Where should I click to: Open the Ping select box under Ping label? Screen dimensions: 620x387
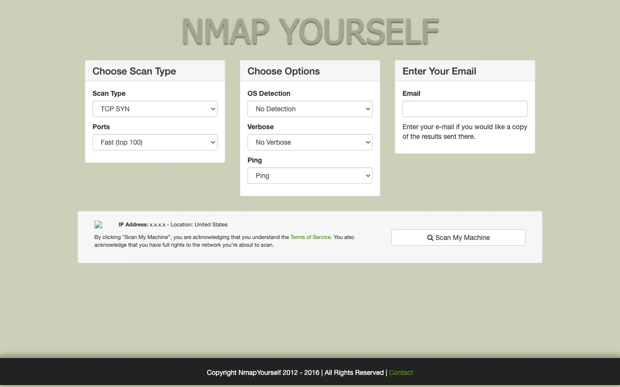(310, 176)
